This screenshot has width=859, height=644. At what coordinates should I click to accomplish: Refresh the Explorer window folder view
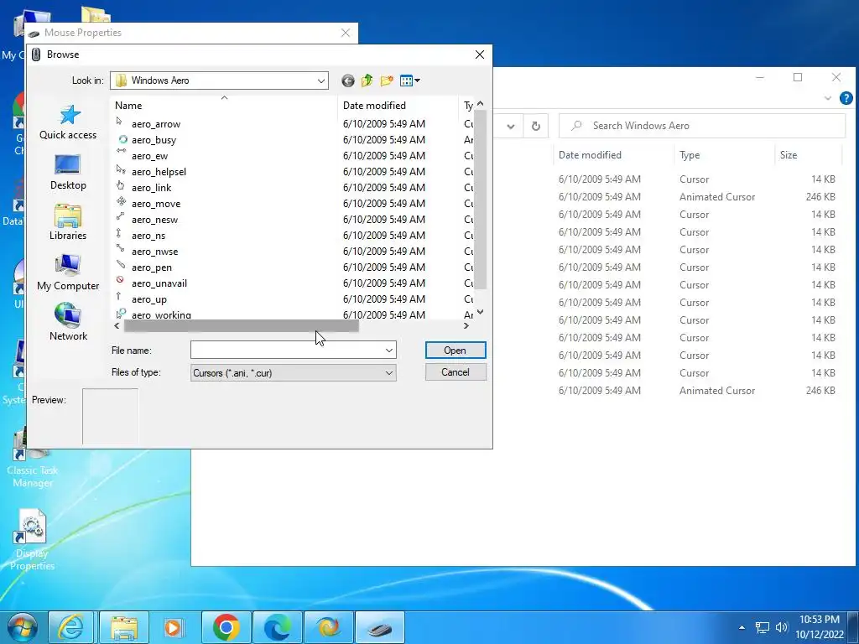[536, 127]
